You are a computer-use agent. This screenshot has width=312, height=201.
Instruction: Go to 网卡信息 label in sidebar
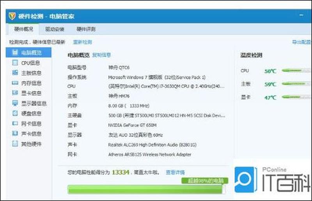[31, 124]
